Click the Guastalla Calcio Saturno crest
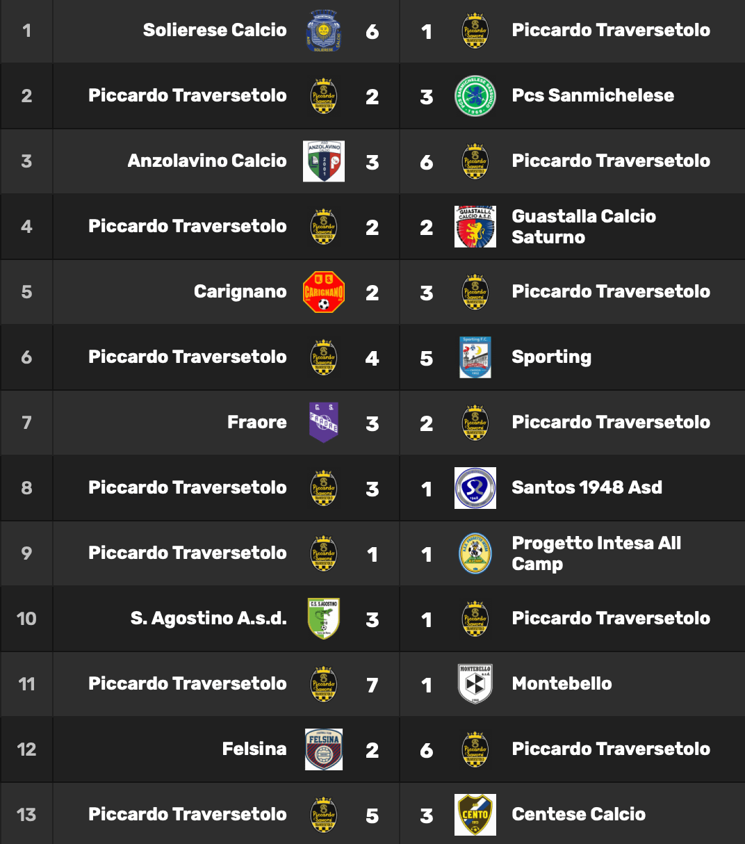Viewport: 745px width, 844px height. point(475,227)
